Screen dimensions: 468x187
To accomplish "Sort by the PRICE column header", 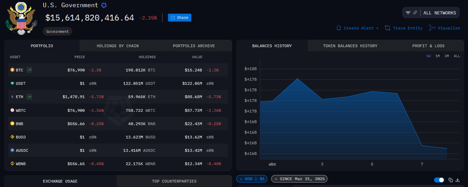I will pyautogui.click(x=80, y=57).
